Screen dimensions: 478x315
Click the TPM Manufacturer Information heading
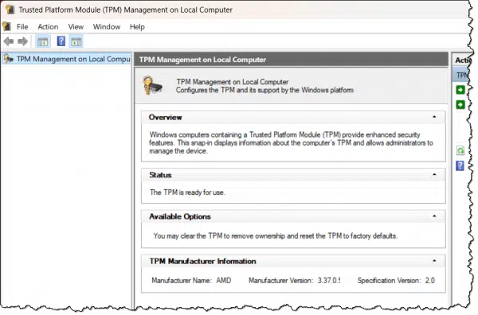[202, 261]
